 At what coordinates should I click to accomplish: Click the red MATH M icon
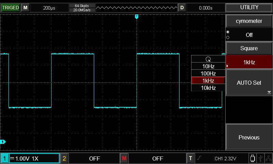click(124, 158)
